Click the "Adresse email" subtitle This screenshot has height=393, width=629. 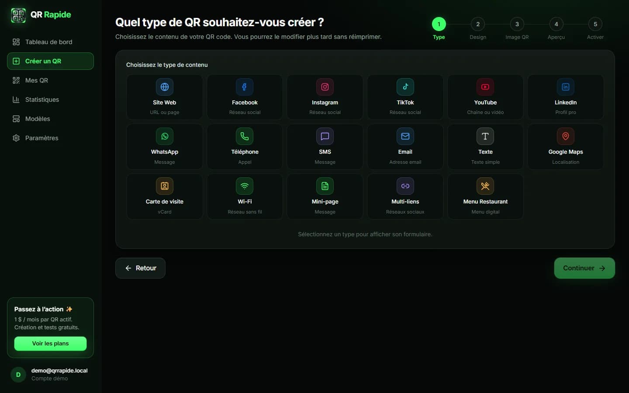(x=405, y=162)
